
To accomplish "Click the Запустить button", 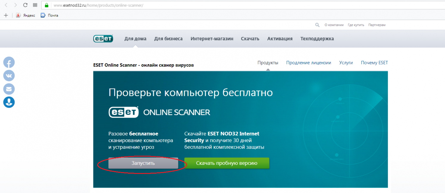I will tap(143, 163).
